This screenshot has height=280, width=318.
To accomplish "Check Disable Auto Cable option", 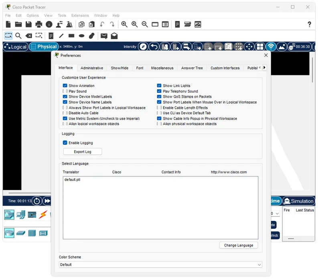I will [x=65, y=113].
